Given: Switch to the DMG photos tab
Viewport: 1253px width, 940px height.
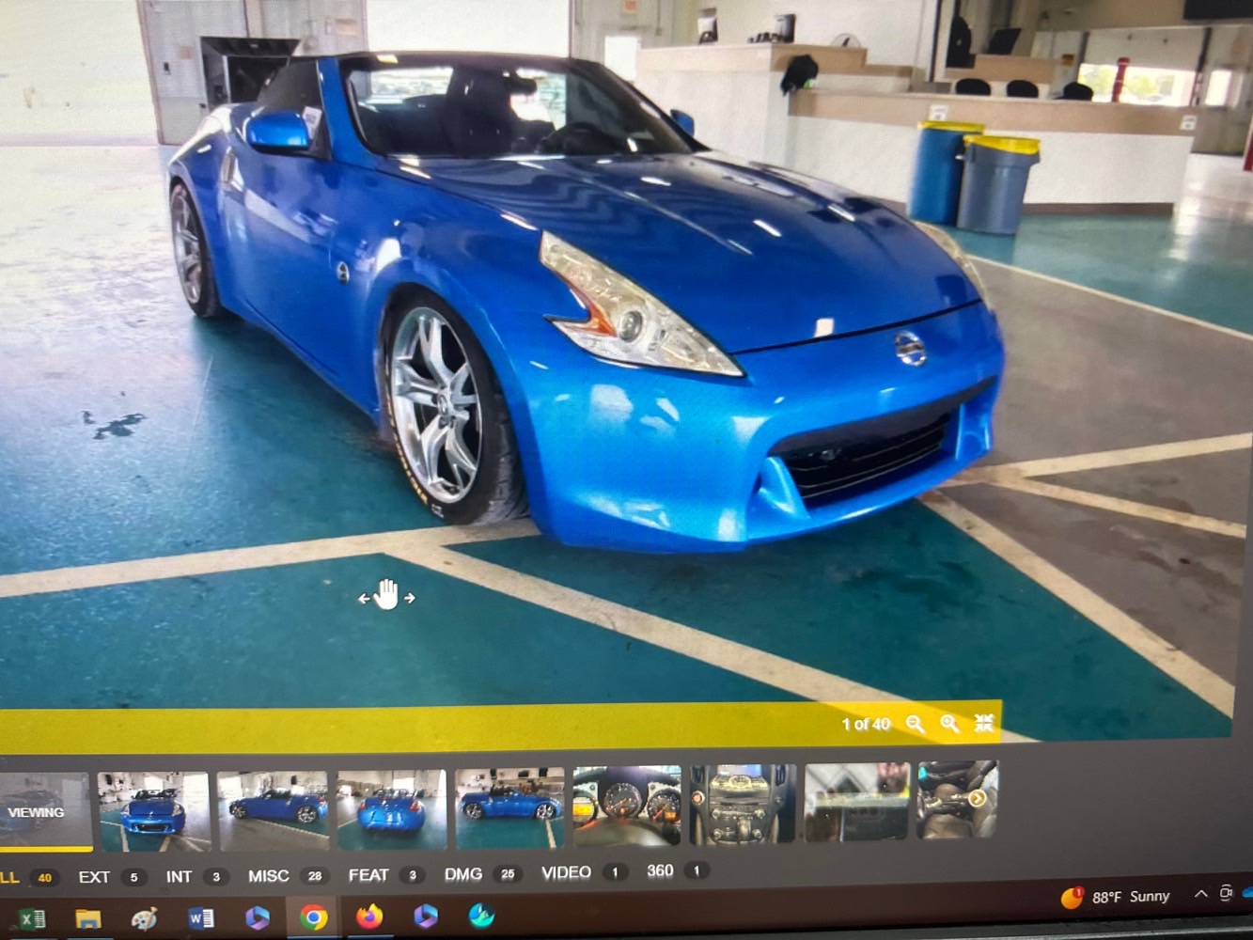Looking at the screenshot, I should pos(482,873).
